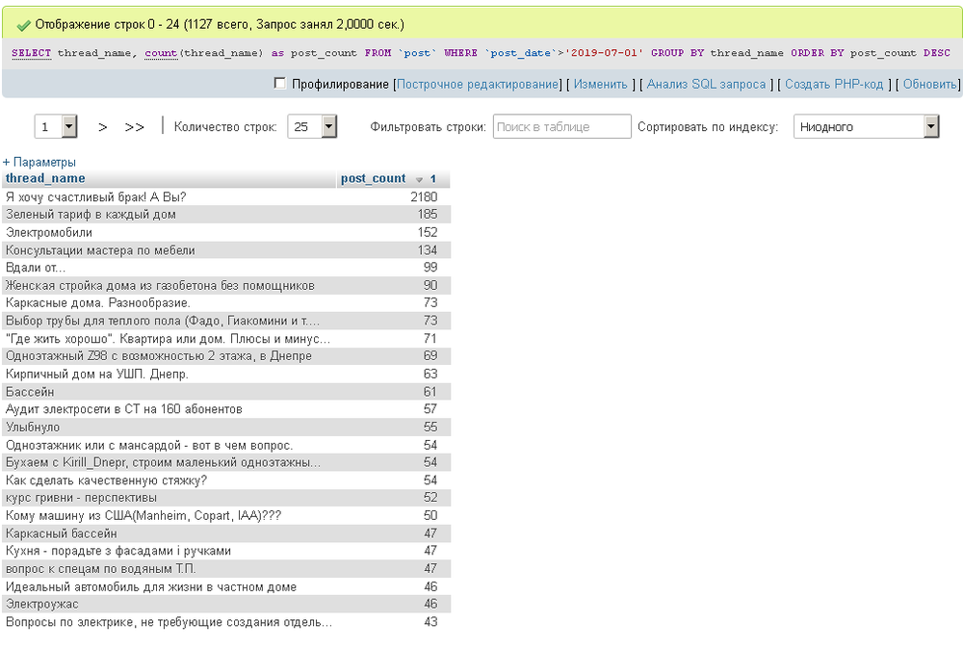Select the row Электромобили
The height and width of the screenshot is (649, 963).
pyautogui.click(x=49, y=232)
